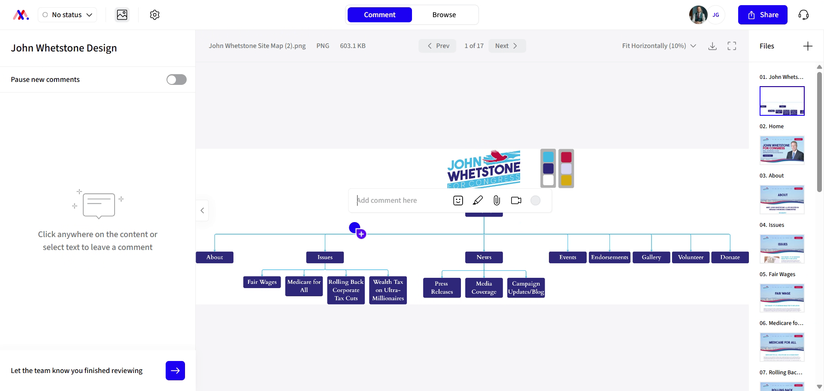Click the Issues node in site map
The image size is (824, 391).
click(x=325, y=257)
